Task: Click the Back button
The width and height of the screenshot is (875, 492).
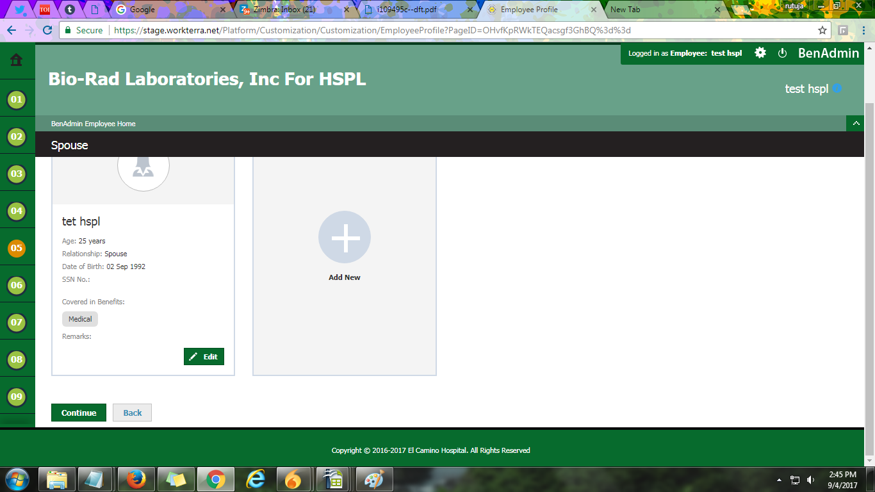Action: click(x=133, y=413)
